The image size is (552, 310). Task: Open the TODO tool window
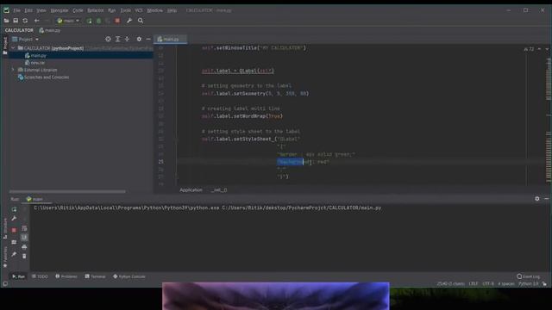[40, 276]
